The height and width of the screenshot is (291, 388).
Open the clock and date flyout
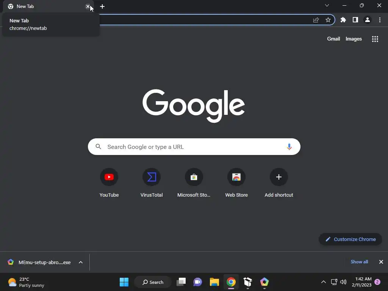click(x=361, y=282)
